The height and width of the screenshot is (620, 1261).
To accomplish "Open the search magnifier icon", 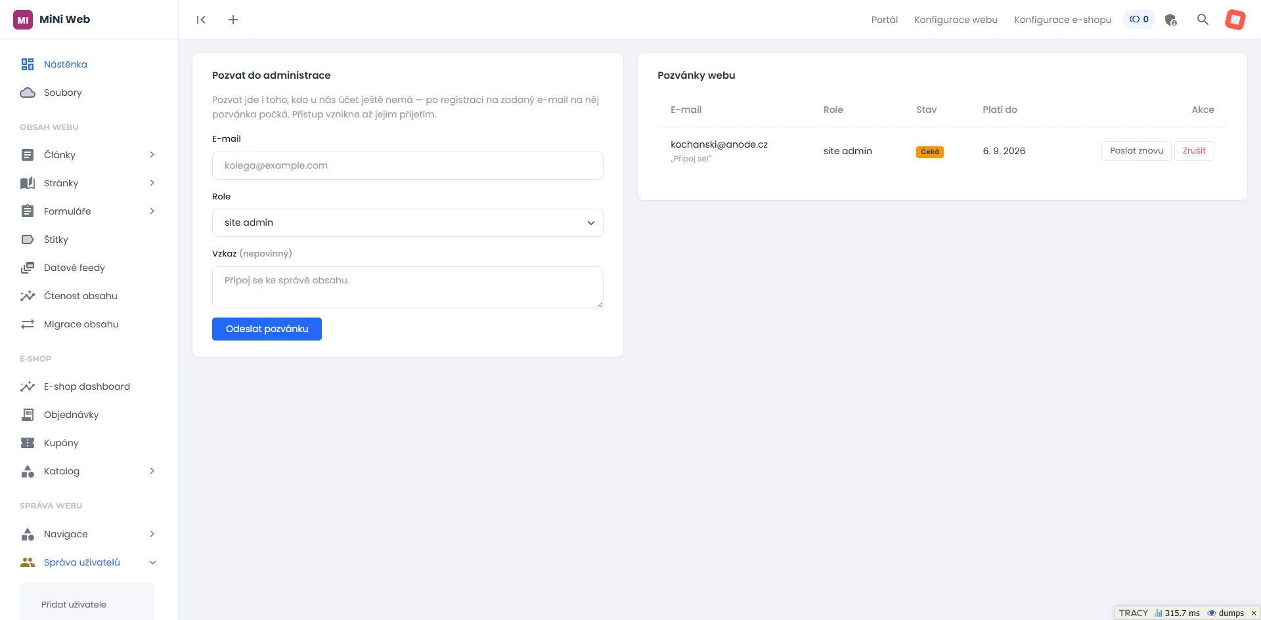I will point(1203,20).
